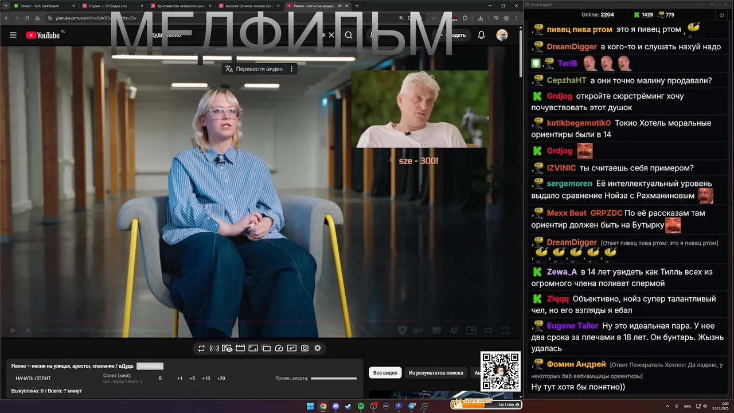Viewport: 734px width, 413px height.
Task: Open the YouTube hamburger guide menu
Action: 13,35
